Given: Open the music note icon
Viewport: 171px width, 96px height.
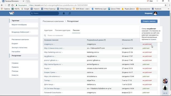Looking at the screenshot, I should [69, 13].
